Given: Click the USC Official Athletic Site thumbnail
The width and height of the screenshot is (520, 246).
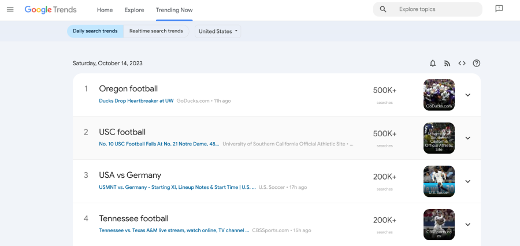Looking at the screenshot, I should [439, 138].
